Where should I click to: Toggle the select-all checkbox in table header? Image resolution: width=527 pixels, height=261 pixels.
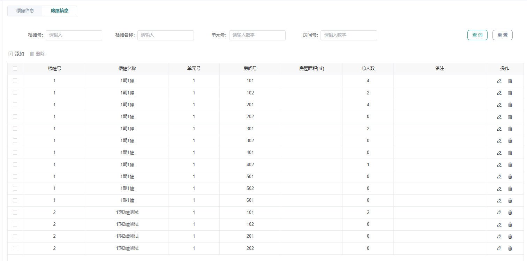point(15,69)
